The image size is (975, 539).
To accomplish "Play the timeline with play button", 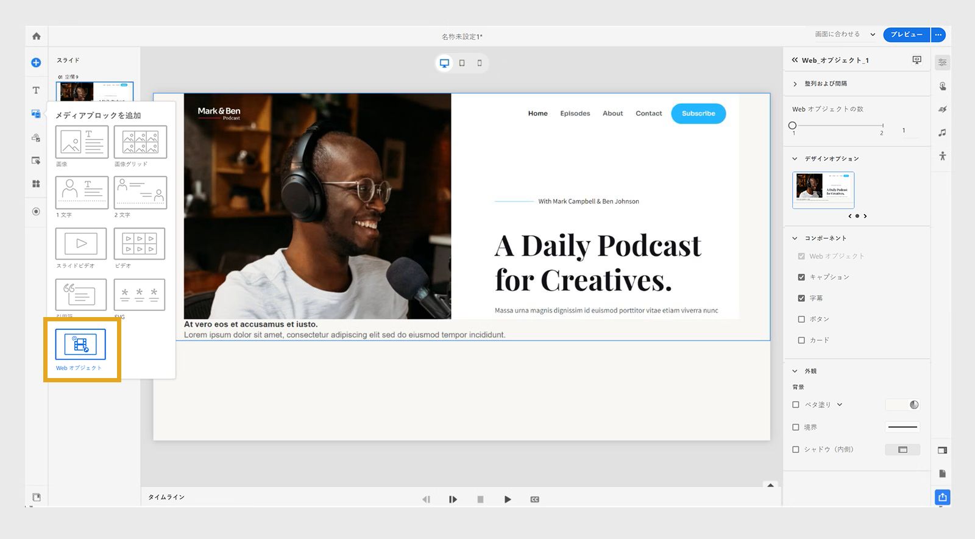I will [508, 499].
